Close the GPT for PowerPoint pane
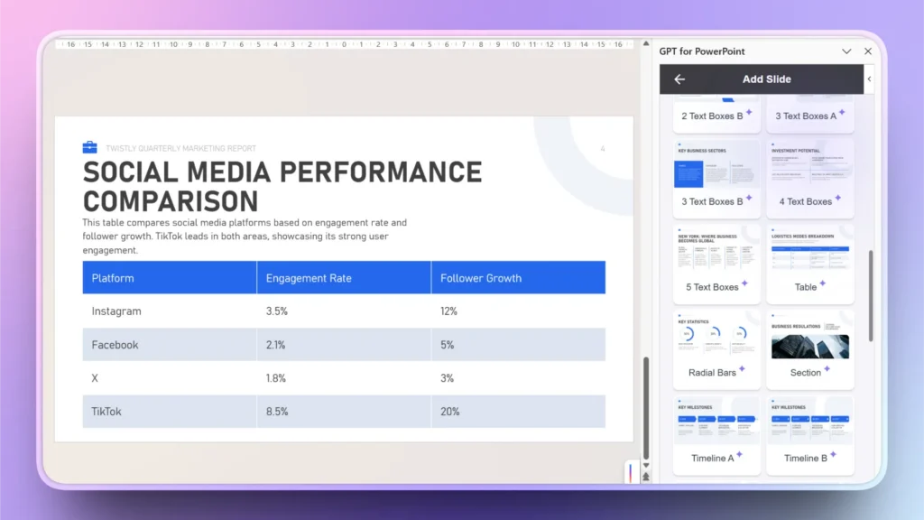The height and width of the screenshot is (520, 924). tap(868, 51)
